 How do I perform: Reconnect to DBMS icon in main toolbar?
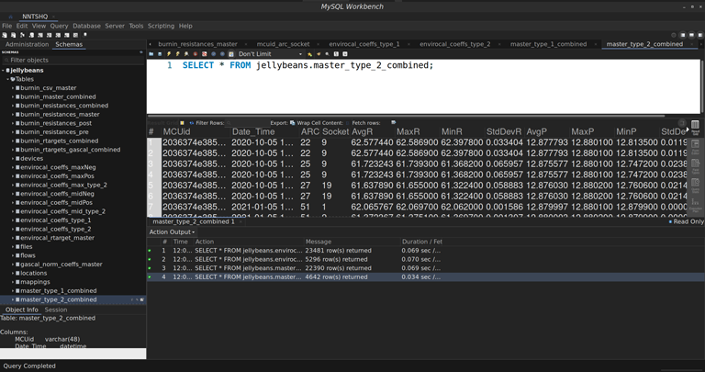coord(85,35)
